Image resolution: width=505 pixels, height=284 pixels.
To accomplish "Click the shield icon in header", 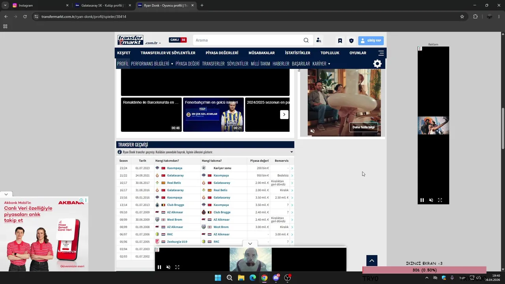I will point(351,41).
